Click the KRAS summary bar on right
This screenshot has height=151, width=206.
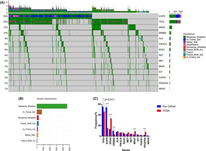[x=171, y=27]
